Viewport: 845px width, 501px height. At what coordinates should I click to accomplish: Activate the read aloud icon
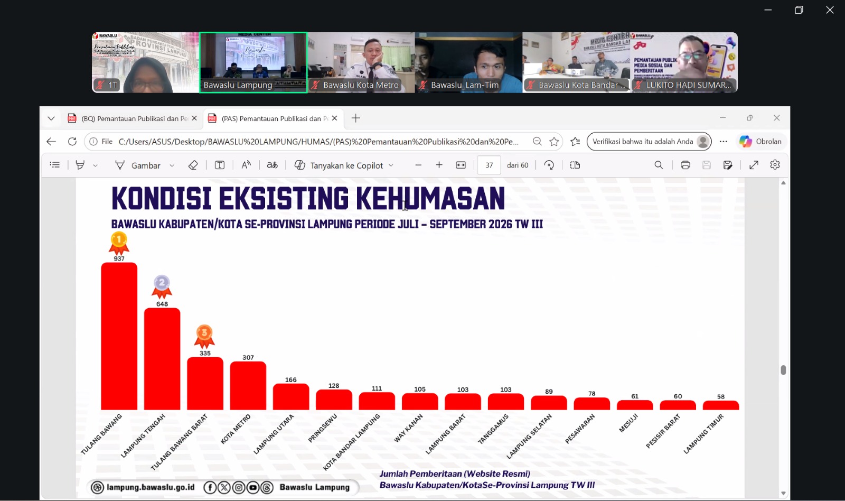pyautogui.click(x=246, y=165)
